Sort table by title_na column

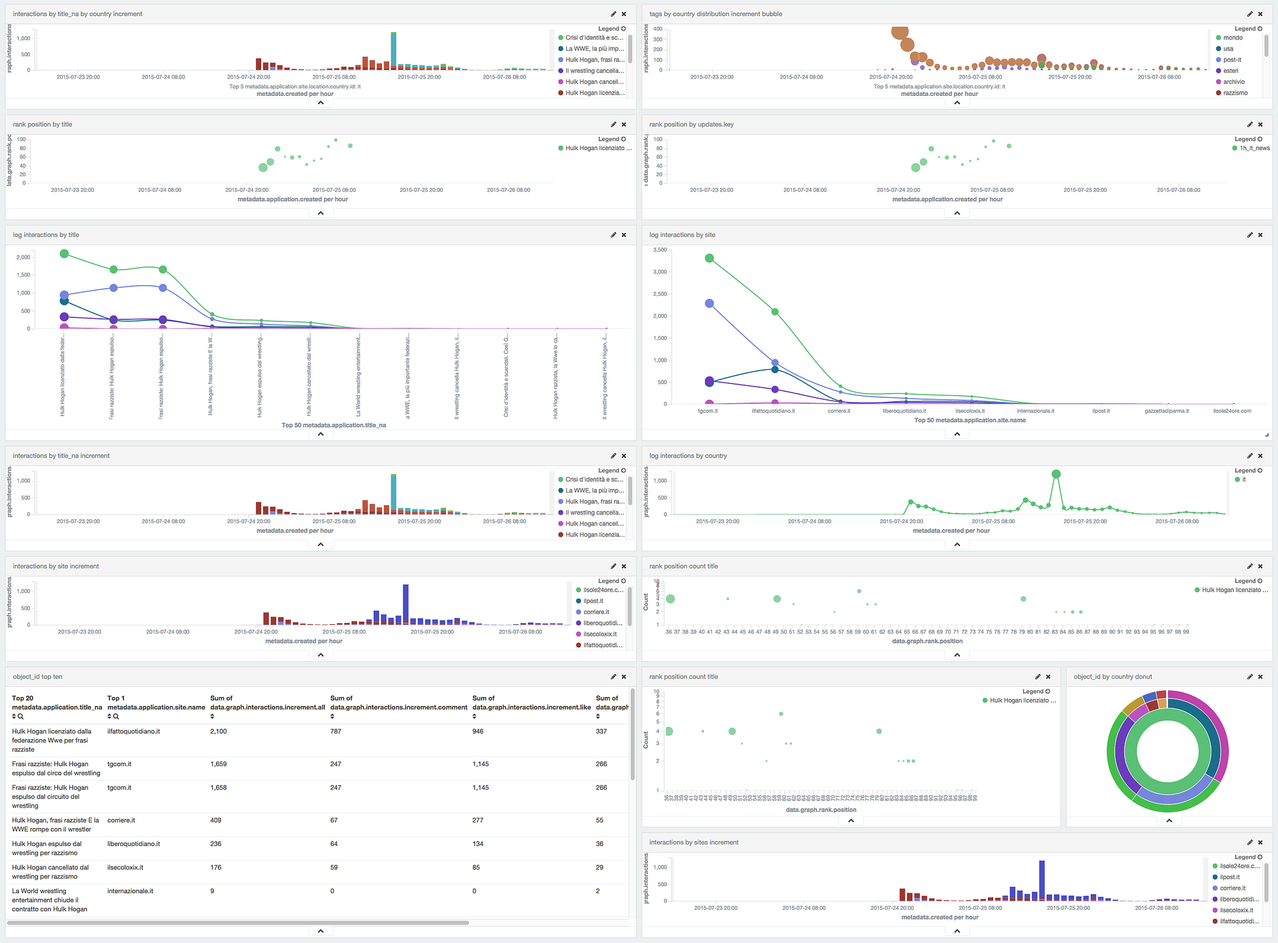14,717
